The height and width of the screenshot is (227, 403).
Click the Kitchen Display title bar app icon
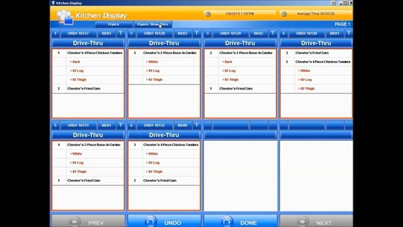pos(53,3)
